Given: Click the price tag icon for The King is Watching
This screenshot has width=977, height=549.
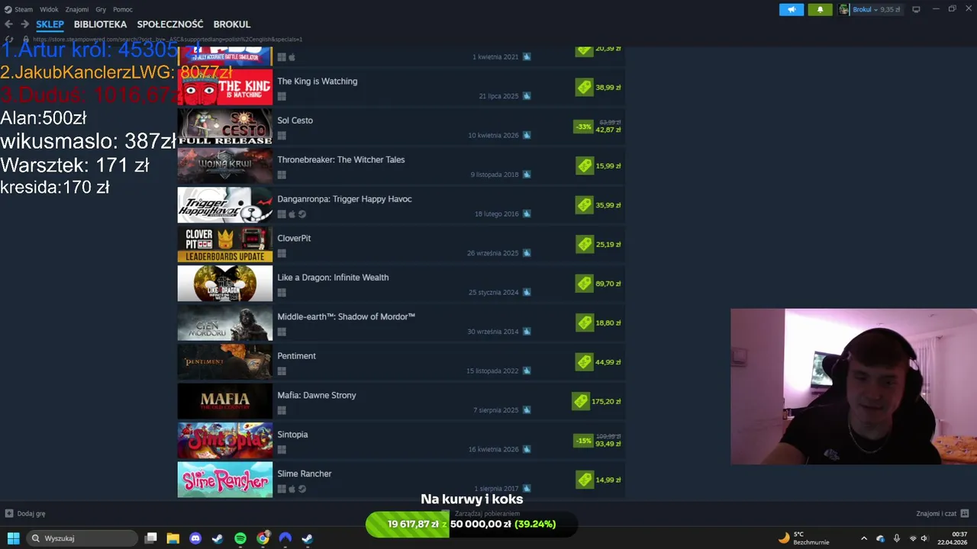Looking at the screenshot, I should (585, 87).
